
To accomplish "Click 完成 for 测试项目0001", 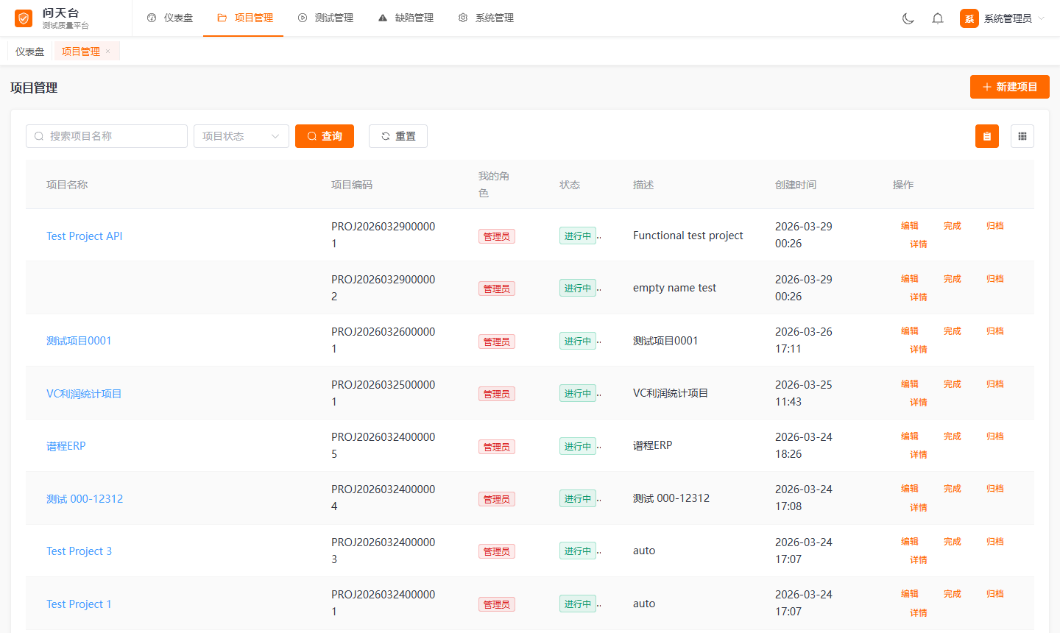I will pyautogui.click(x=953, y=331).
